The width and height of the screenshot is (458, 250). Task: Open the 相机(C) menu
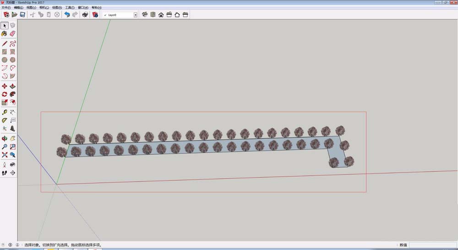click(44, 8)
